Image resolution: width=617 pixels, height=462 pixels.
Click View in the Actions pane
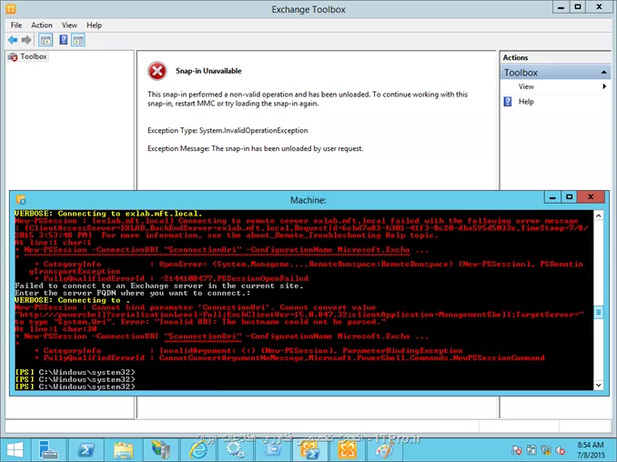coord(526,86)
